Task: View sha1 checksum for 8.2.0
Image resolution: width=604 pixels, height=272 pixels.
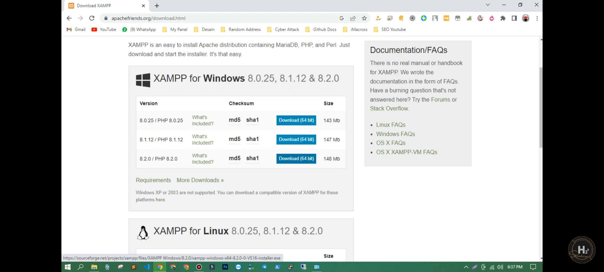Action: (x=252, y=158)
